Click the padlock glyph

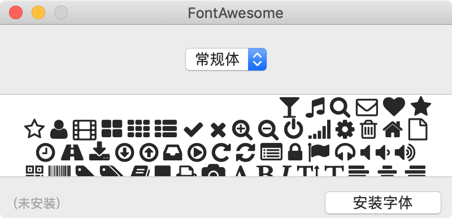point(295,152)
